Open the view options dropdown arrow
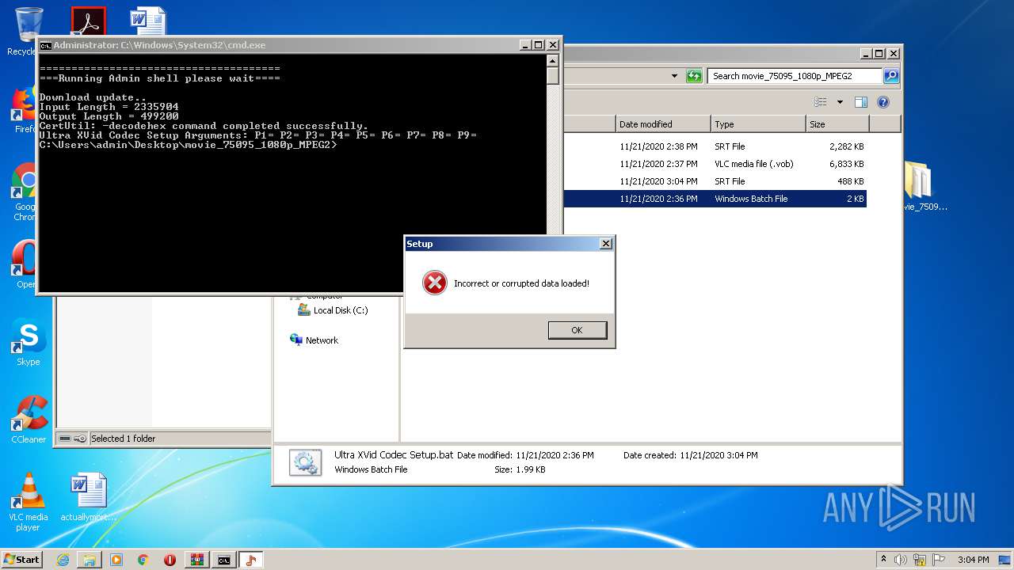 point(840,102)
